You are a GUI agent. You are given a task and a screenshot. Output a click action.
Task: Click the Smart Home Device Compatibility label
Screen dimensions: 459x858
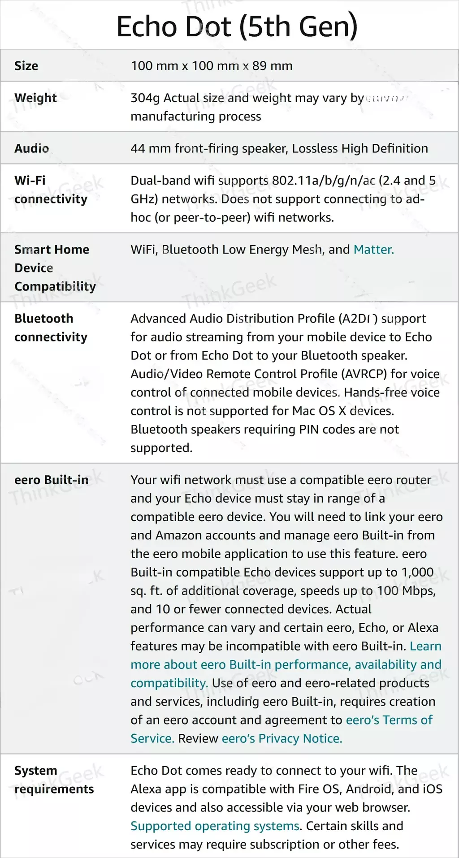[x=55, y=268]
